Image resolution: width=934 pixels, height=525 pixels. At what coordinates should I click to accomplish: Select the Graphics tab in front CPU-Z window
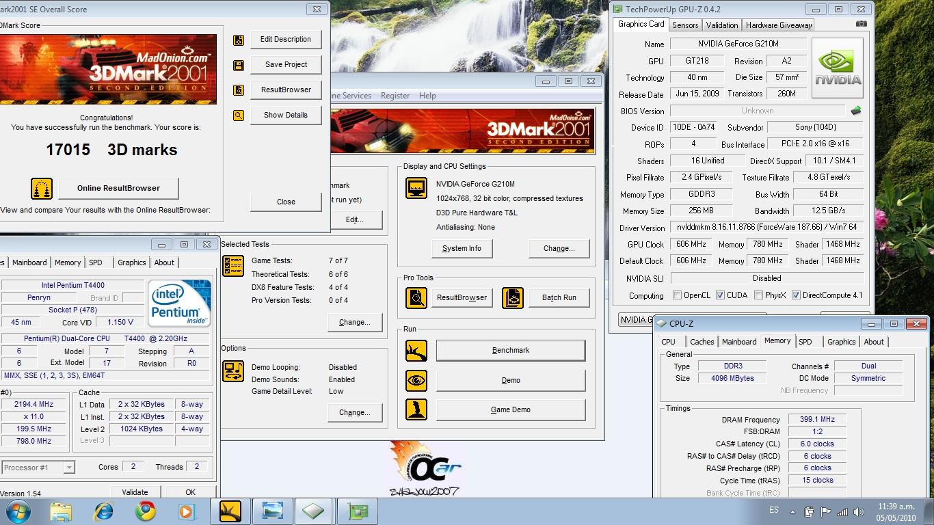[x=841, y=342]
